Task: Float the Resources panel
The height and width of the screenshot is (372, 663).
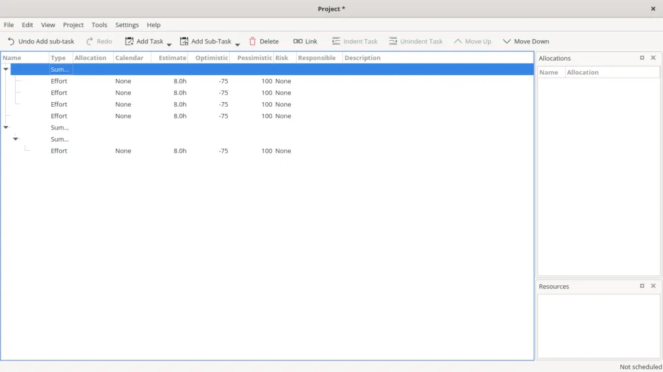Action: [642, 286]
